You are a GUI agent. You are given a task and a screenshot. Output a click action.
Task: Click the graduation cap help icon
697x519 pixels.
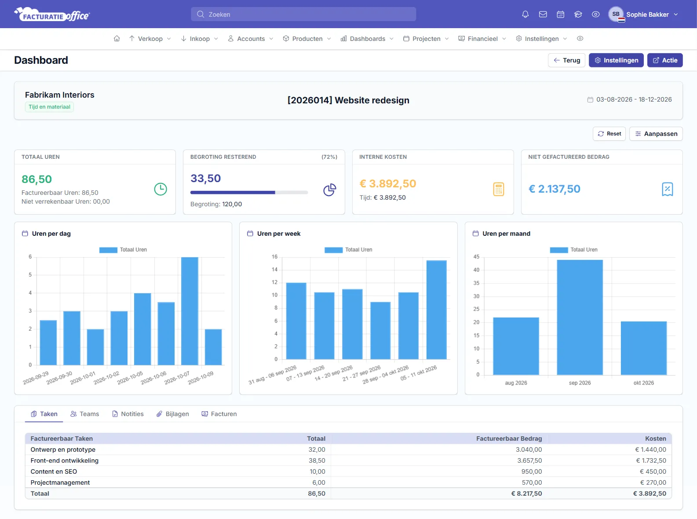578,15
